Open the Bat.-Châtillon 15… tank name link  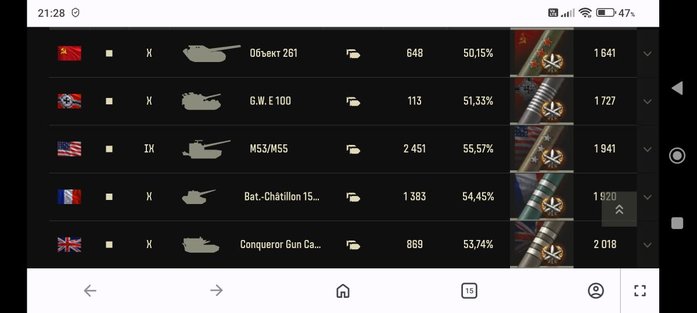click(x=282, y=196)
